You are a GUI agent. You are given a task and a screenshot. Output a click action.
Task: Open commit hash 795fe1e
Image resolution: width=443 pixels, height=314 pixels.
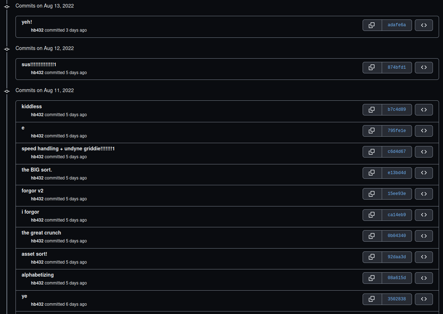click(x=397, y=131)
